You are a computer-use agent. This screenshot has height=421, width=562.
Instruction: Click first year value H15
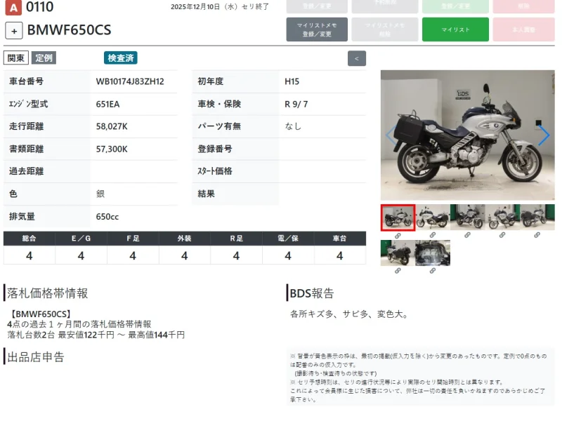click(x=292, y=81)
